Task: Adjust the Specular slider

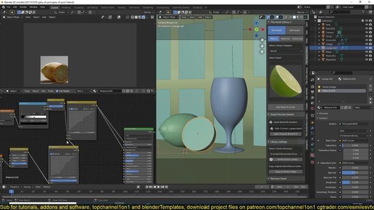Action: pyautogui.click(x=355, y=173)
